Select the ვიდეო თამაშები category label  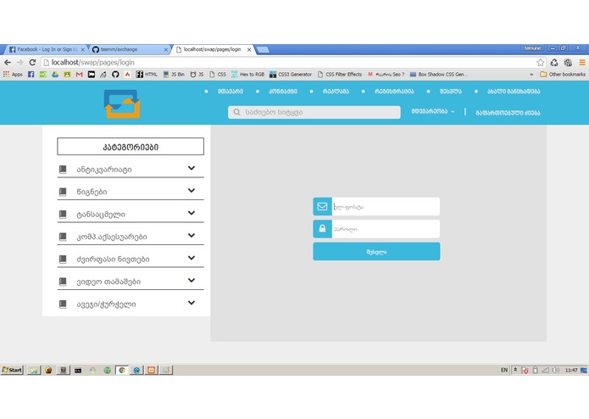[x=108, y=282]
